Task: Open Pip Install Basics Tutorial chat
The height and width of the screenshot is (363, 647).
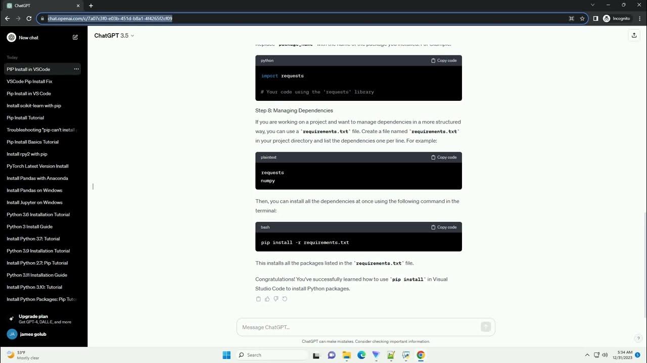Action: point(42,142)
